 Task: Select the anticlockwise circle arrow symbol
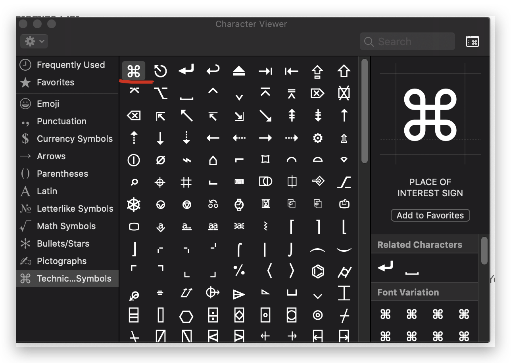[160, 71]
